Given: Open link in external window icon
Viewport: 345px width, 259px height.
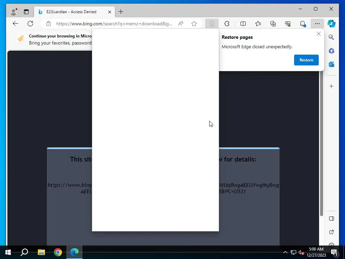Looking at the screenshot, I should pyautogui.click(x=332, y=232).
